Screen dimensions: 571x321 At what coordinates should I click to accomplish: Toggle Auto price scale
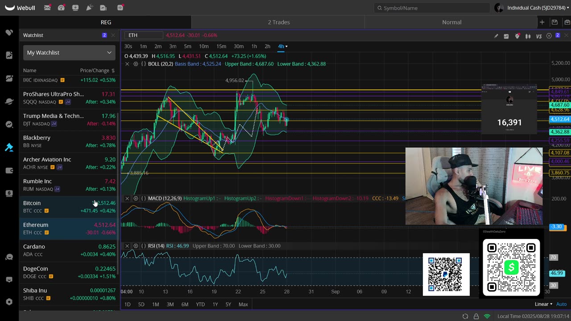(x=561, y=304)
